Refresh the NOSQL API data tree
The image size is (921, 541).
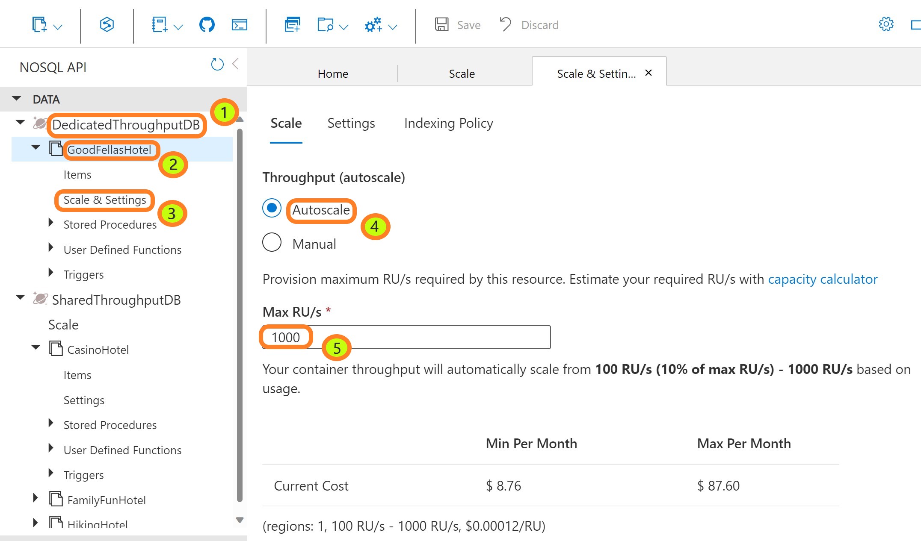click(x=217, y=65)
